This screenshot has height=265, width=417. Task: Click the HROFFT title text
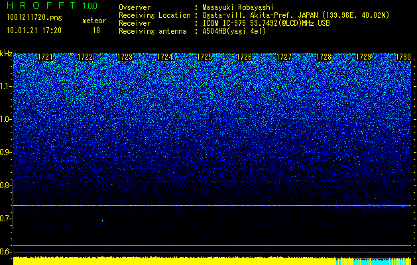tap(41, 5)
